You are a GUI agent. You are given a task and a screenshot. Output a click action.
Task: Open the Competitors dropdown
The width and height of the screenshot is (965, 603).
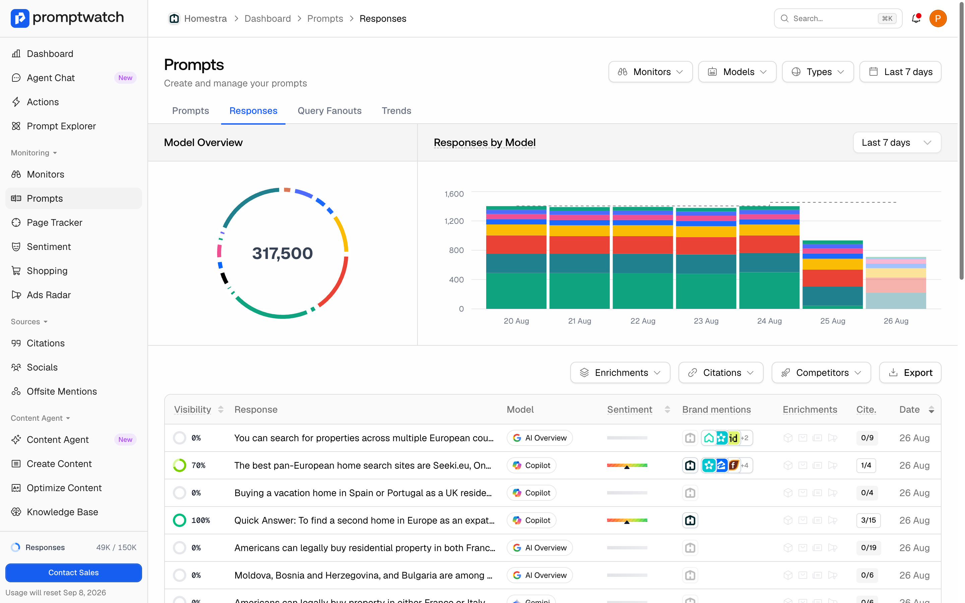coord(822,373)
